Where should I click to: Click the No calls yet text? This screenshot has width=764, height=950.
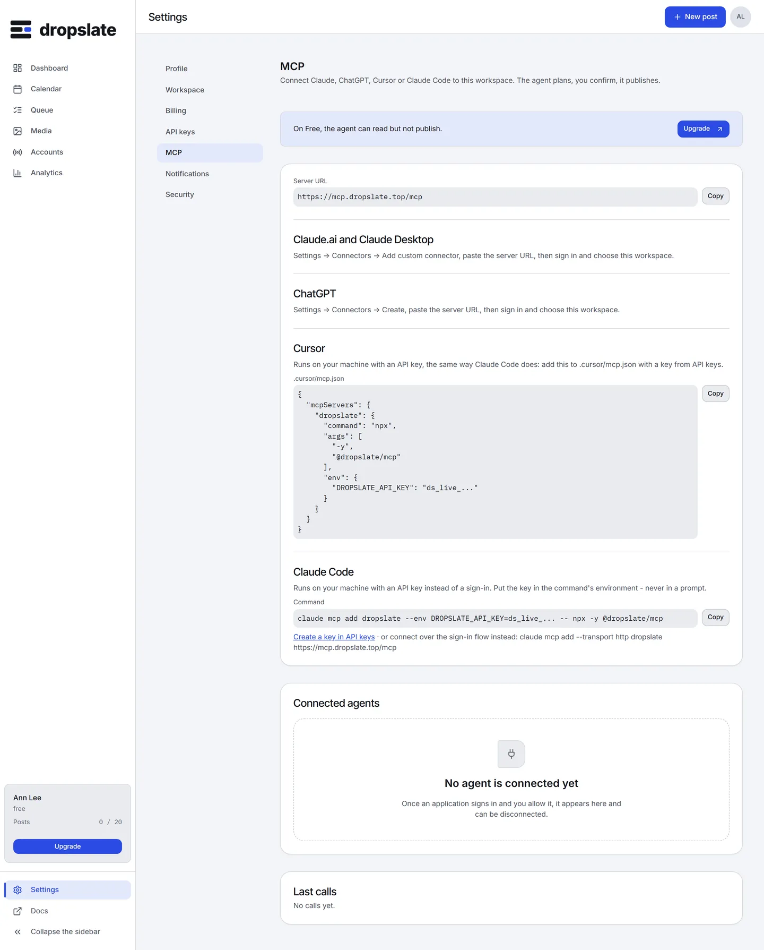point(314,906)
